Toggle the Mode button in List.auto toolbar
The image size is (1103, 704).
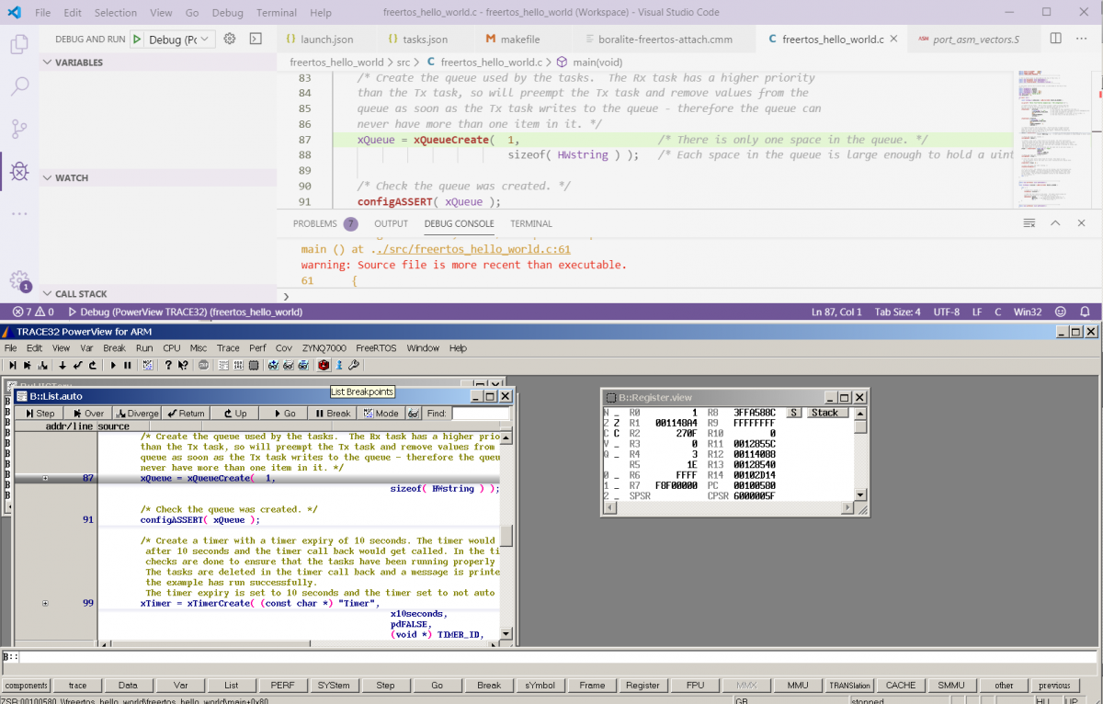click(x=381, y=413)
